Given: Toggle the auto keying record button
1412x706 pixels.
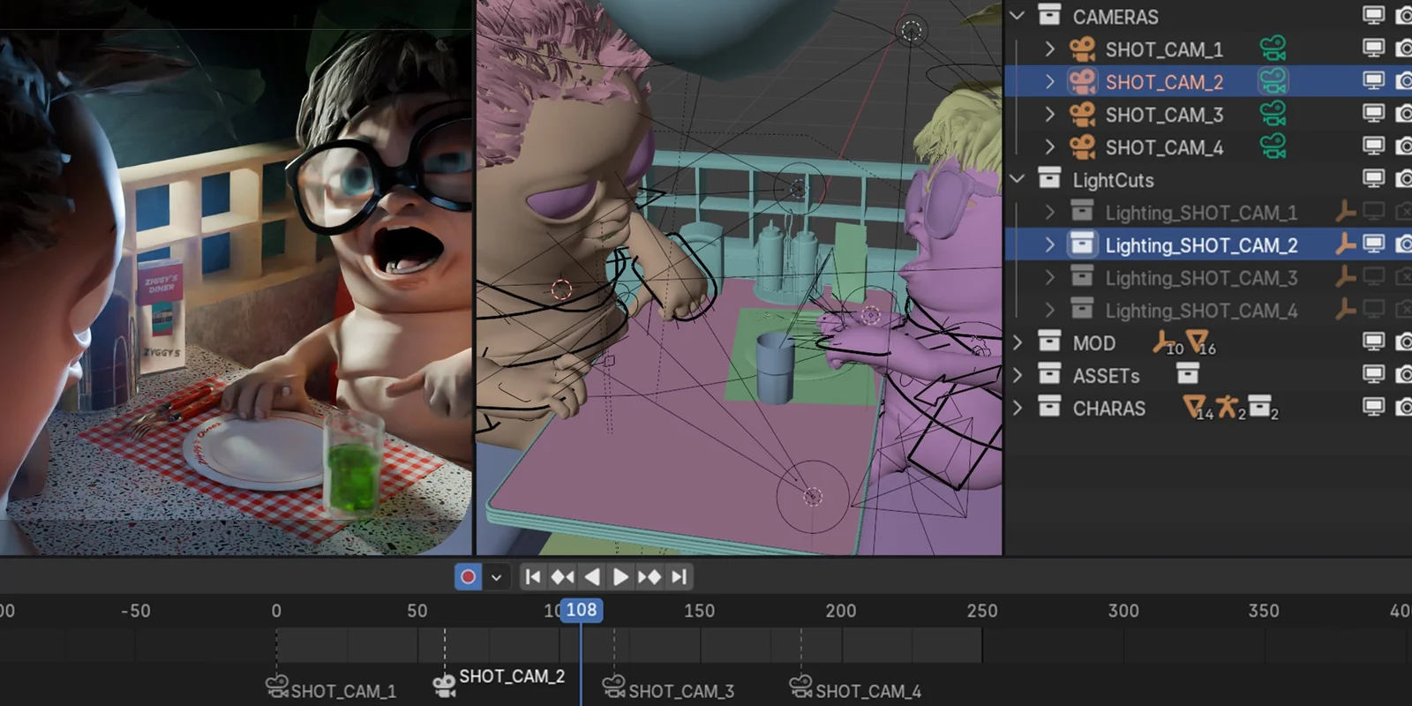Looking at the screenshot, I should (468, 577).
